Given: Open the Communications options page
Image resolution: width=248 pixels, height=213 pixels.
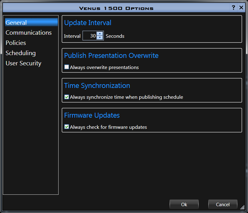Looking at the screenshot, I should click(29, 33).
